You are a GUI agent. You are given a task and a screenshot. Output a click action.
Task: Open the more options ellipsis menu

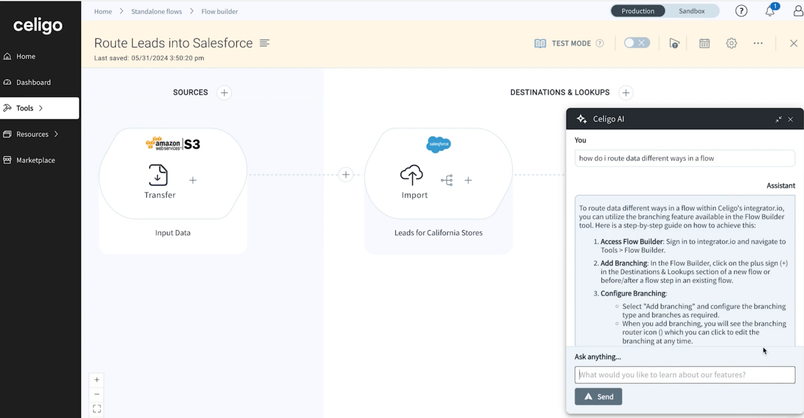click(758, 43)
